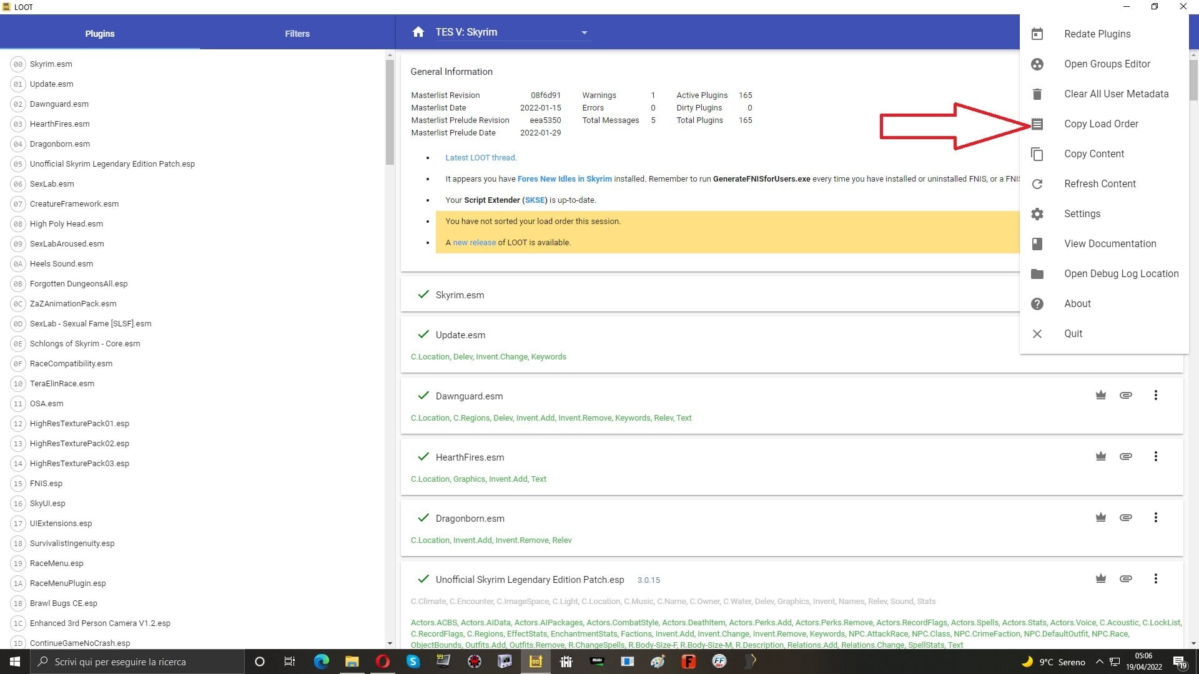Viewport: 1199px width, 674px height.
Task: Click the paperclip archive icon on HearthFires.esm
Action: (x=1126, y=456)
